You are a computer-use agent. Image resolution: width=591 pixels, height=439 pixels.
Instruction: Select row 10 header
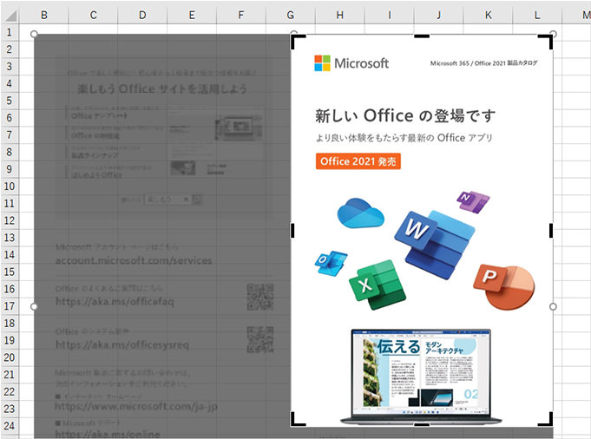click(10, 187)
